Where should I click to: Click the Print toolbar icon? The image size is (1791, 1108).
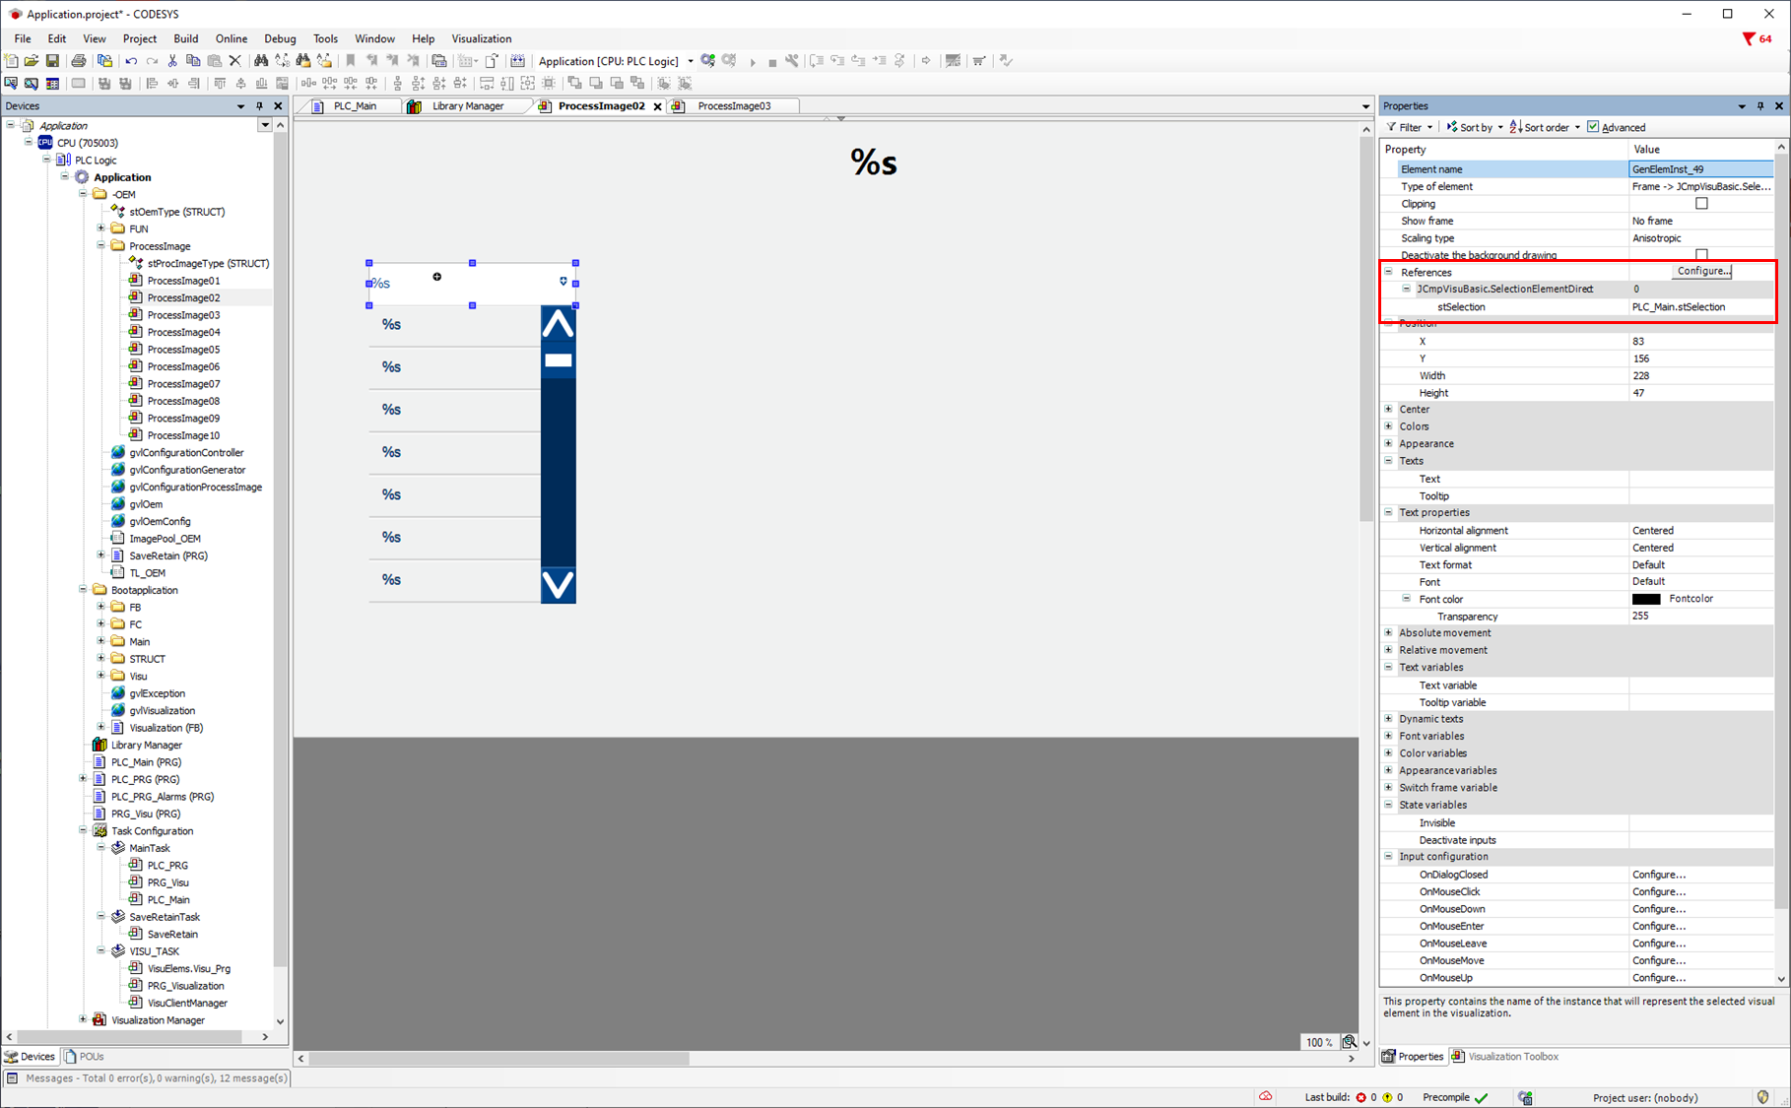79,61
